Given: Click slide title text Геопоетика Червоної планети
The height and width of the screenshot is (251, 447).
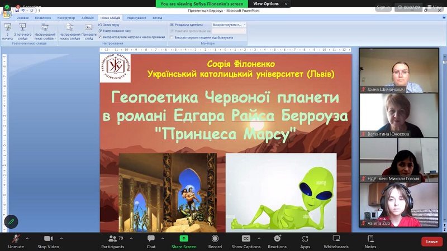Looking at the screenshot, I should click(225, 97).
